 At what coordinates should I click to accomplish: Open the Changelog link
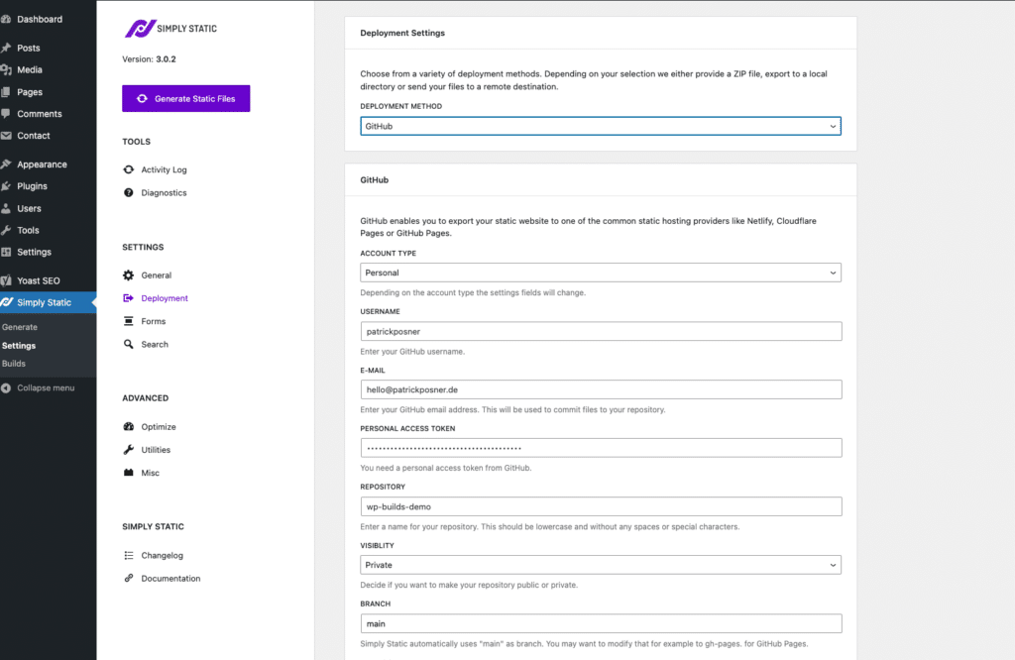click(162, 555)
